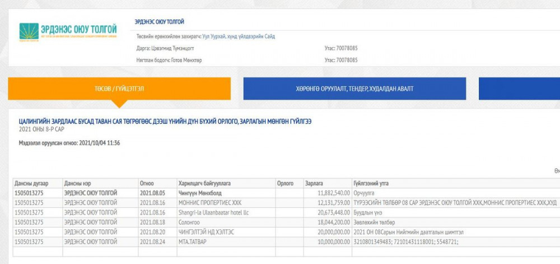Click the amount 20,673,448.00
This screenshot has height=264, width=560.
tap(334, 212)
